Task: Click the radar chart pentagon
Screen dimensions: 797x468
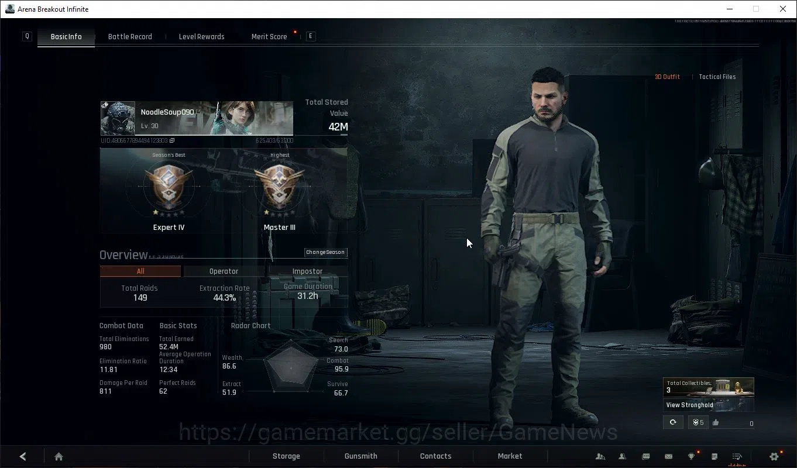Action: click(291, 367)
